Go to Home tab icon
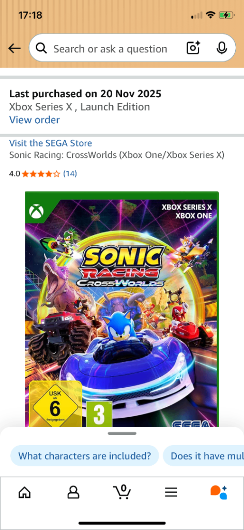 coord(24,492)
